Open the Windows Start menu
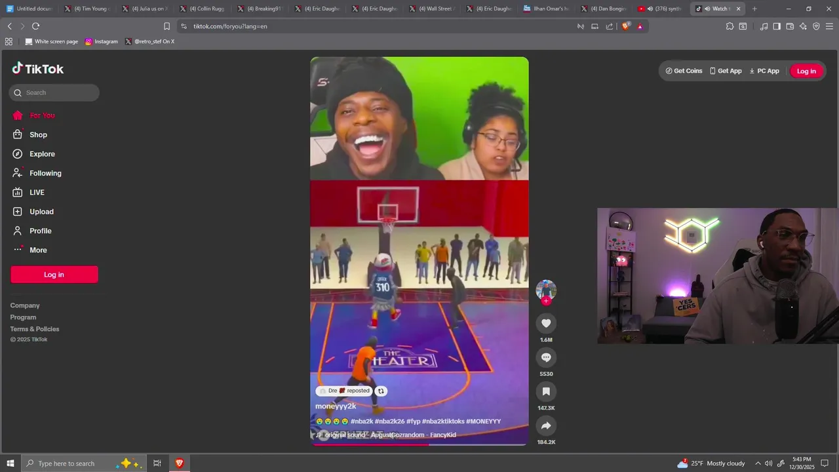This screenshot has width=839, height=472. 10,463
